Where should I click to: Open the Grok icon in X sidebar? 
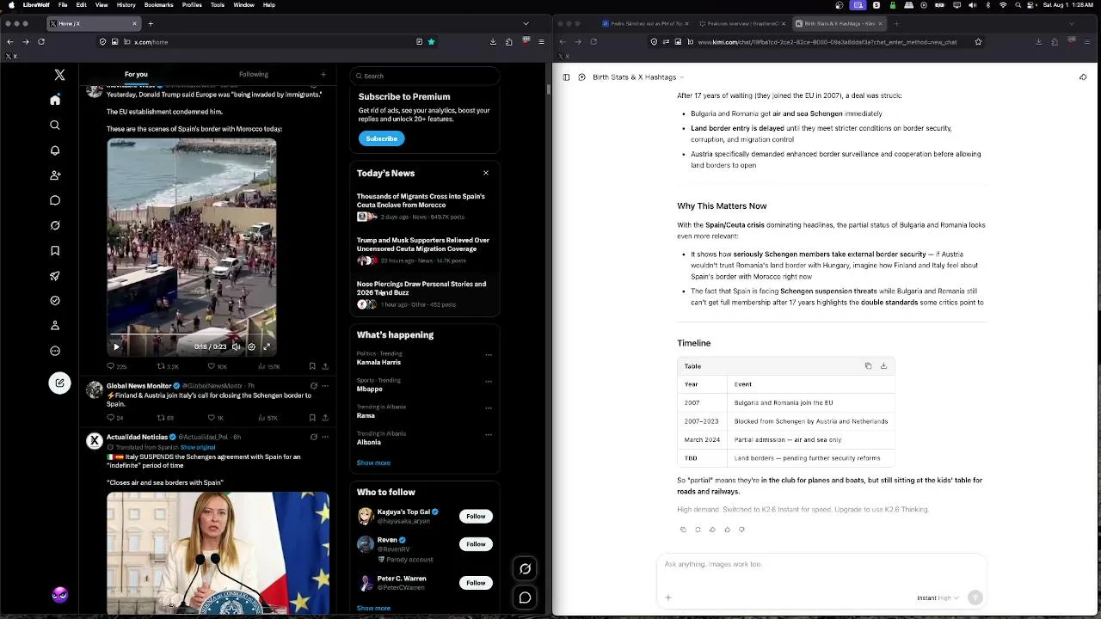55,225
